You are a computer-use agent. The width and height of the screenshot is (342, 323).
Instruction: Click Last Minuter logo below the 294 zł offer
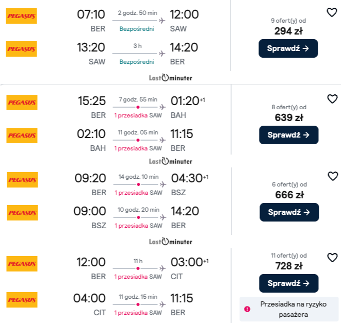click(170, 78)
